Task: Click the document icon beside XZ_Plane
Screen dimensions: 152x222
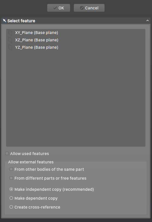Action: (x=10, y=40)
